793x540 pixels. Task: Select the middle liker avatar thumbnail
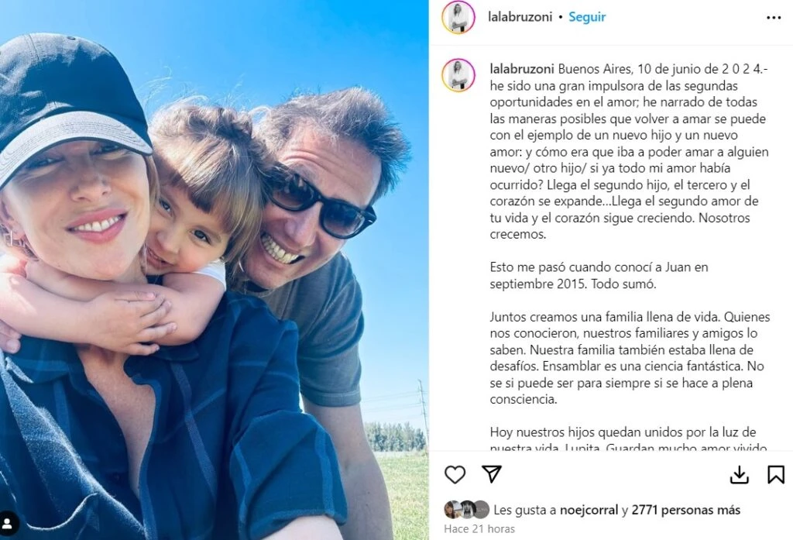click(467, 510)
